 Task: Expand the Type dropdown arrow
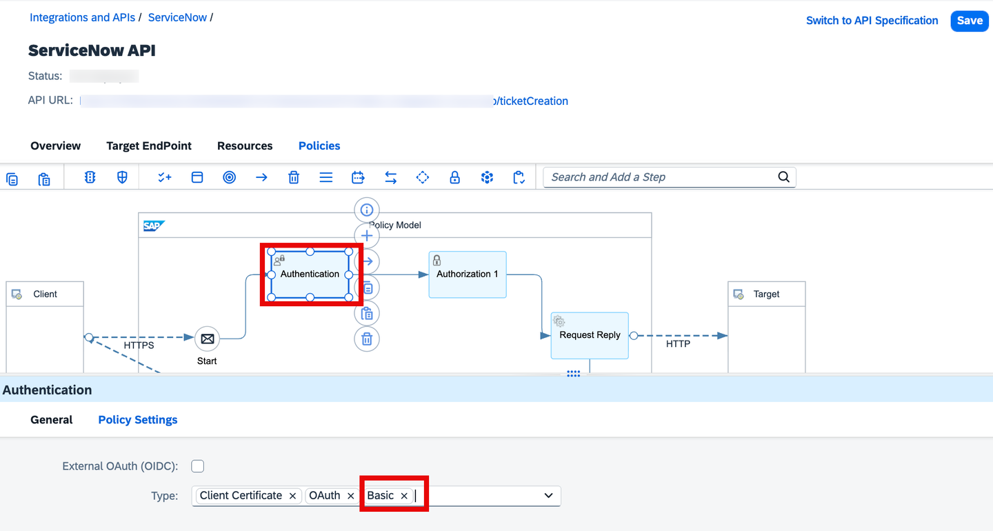click(549, 495)
